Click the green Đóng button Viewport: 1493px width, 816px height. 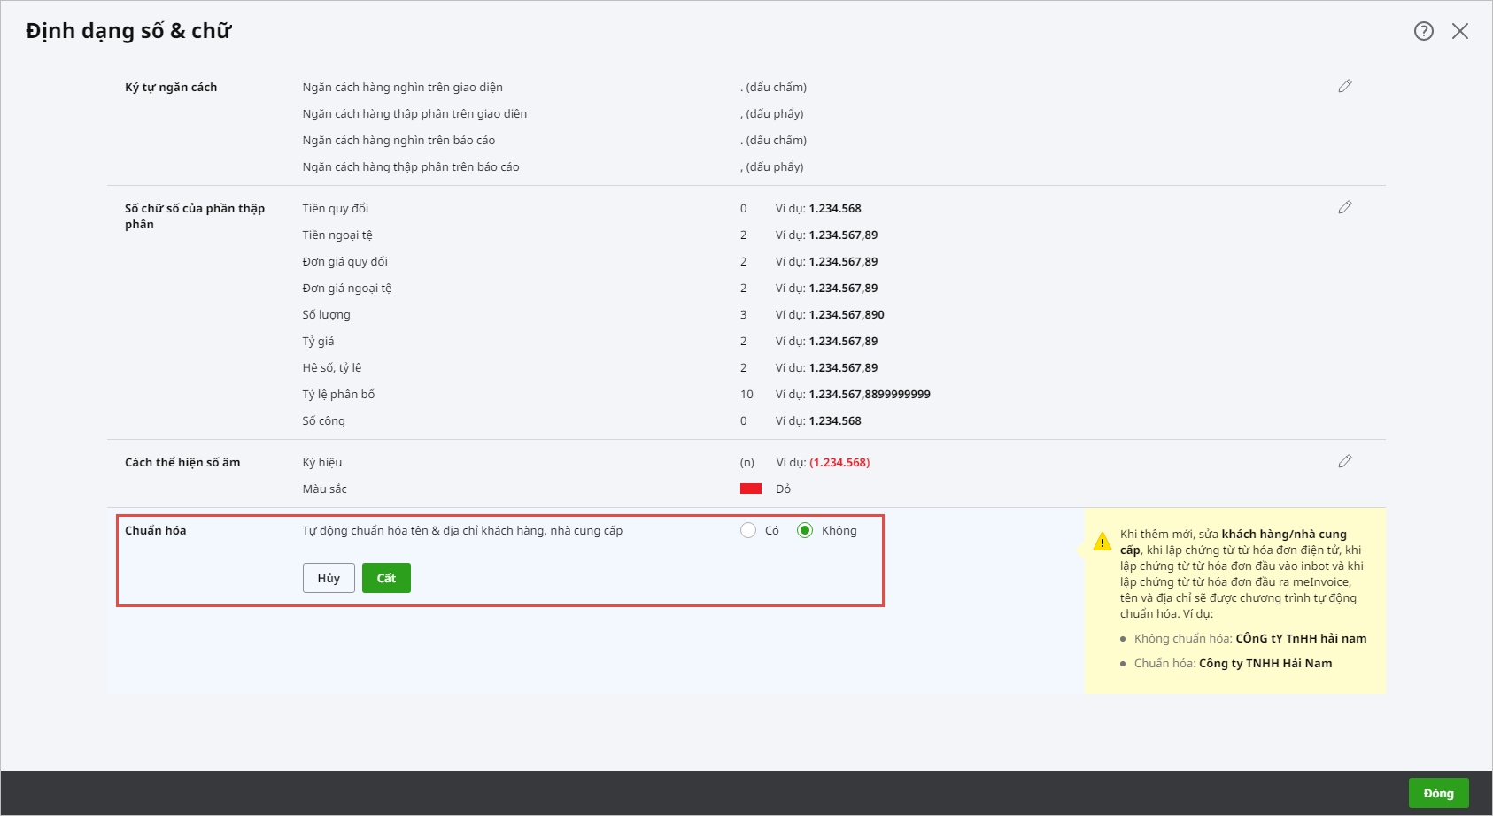[x=1438, y=793]
